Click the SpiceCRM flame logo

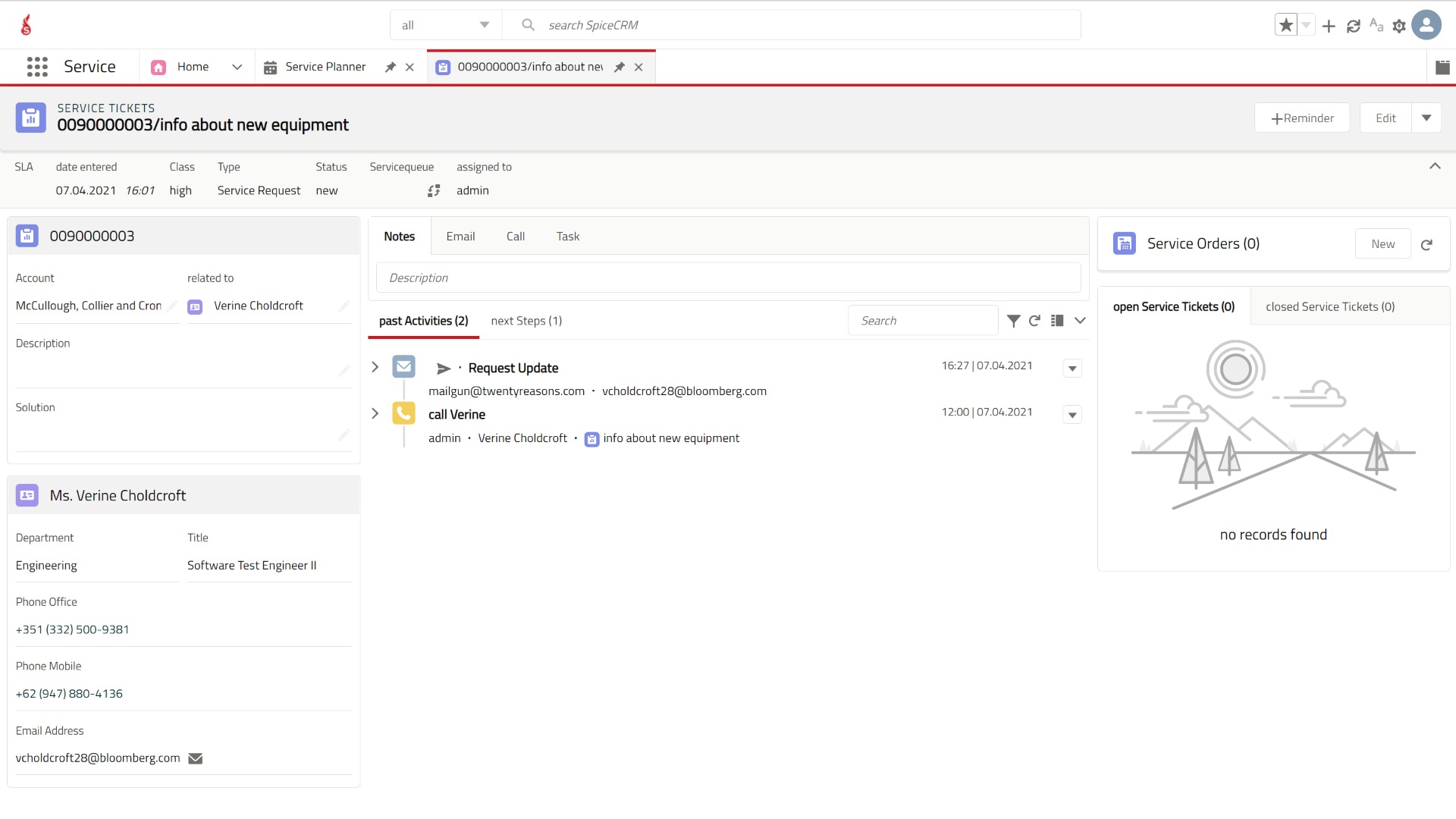pyautogui.click(x=27, y=25)
